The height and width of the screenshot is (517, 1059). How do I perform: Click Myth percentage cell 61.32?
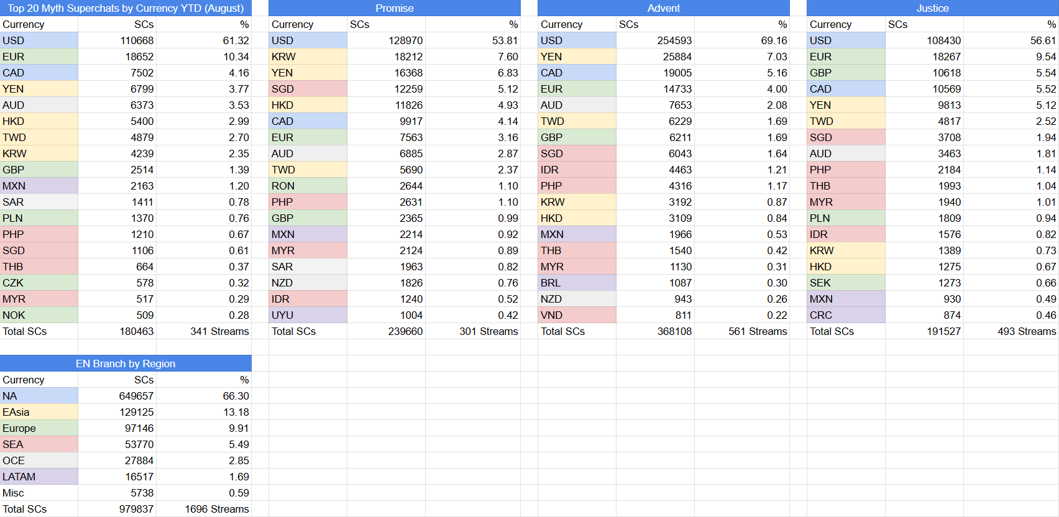pos(204,40)
